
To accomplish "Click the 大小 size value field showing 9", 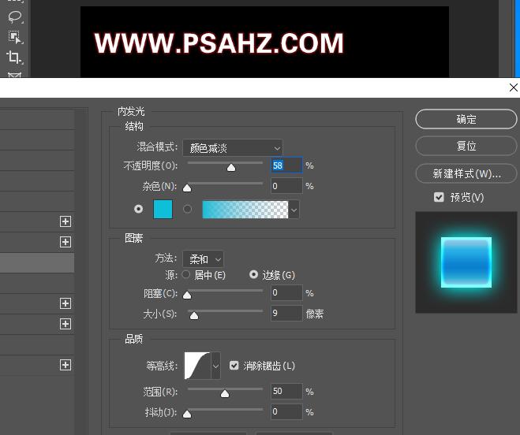I will click(x=286, y=313).
